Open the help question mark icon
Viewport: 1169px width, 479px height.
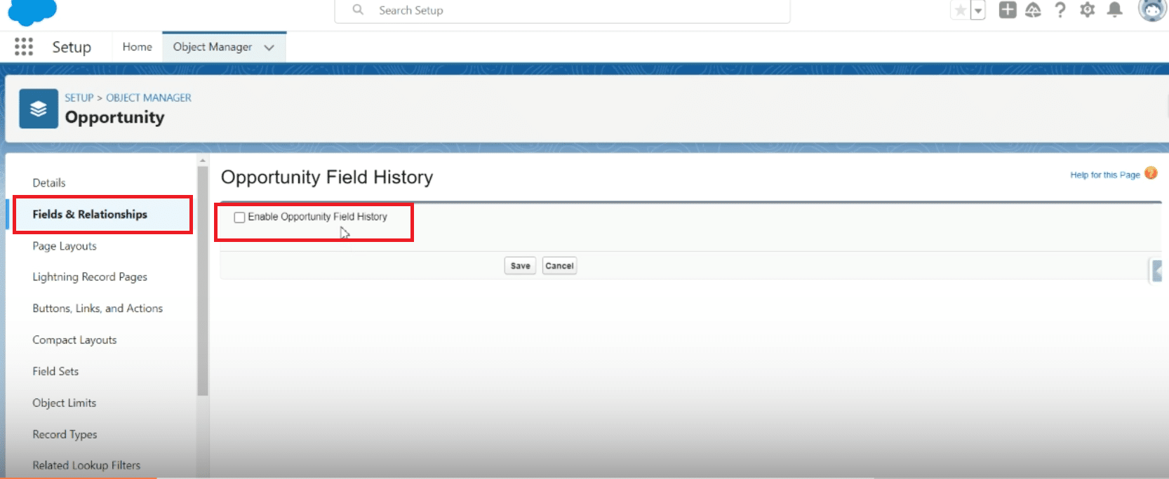point(1060,10)
